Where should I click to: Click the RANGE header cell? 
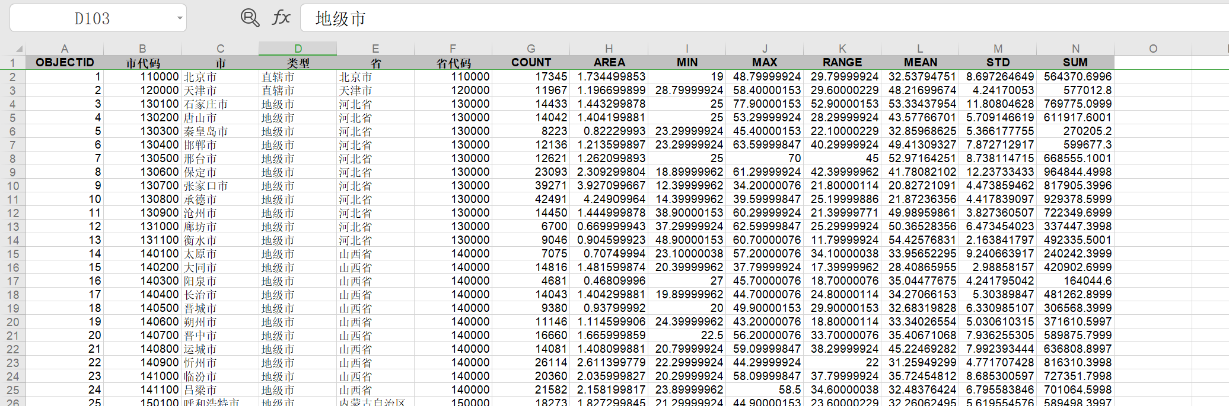[842, 63]
